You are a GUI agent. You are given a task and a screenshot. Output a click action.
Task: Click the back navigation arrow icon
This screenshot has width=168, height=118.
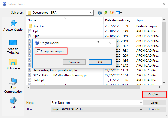100,13
